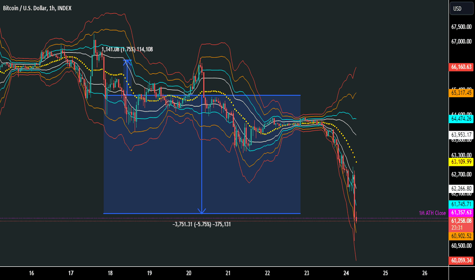Click date 26 on time axis
Screen dimensions: 475x280
[425, 273]
